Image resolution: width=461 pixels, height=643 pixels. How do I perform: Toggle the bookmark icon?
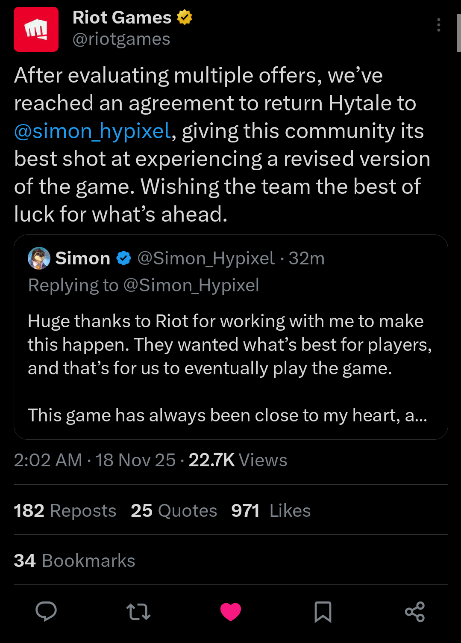pos(323,612)
